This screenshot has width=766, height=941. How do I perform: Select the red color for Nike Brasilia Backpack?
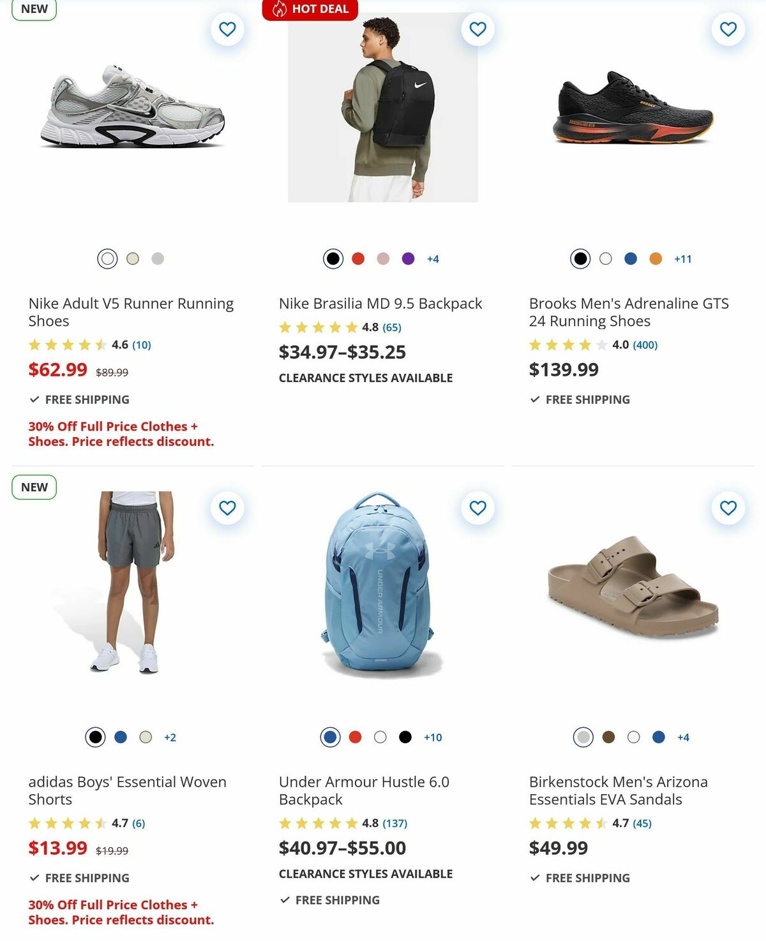tap(357, 258)
